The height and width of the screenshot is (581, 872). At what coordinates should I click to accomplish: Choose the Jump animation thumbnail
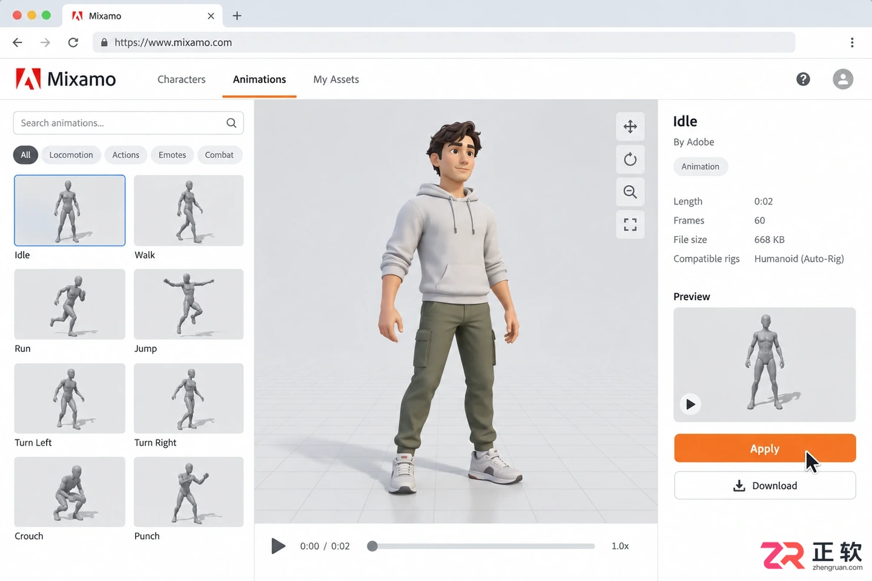point(189,304)
